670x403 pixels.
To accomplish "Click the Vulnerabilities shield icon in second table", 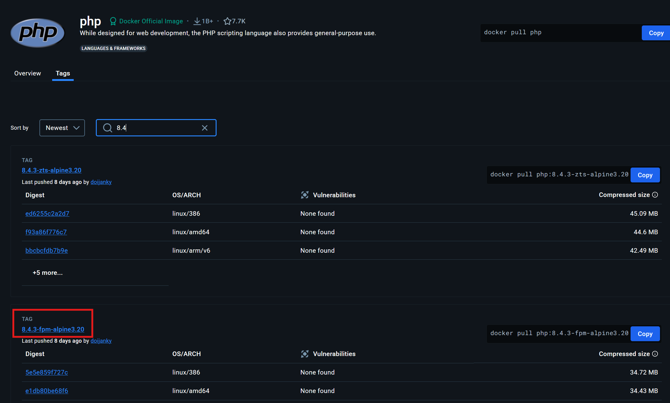I will coord(305,354).
